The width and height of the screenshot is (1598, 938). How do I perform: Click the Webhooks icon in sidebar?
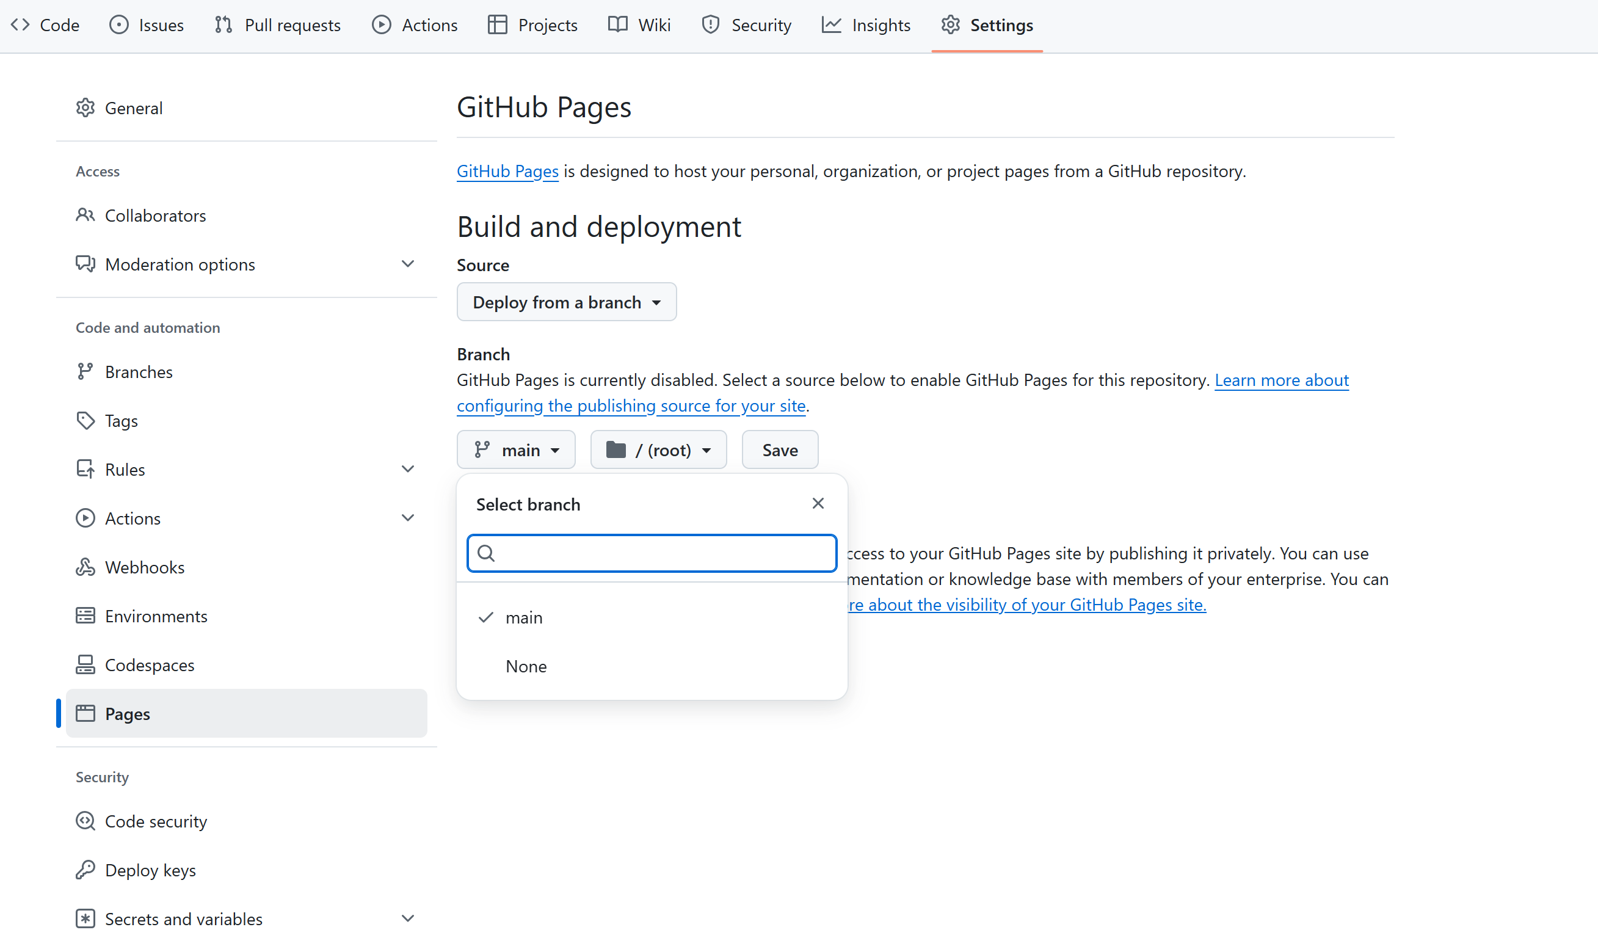point(85,567)
